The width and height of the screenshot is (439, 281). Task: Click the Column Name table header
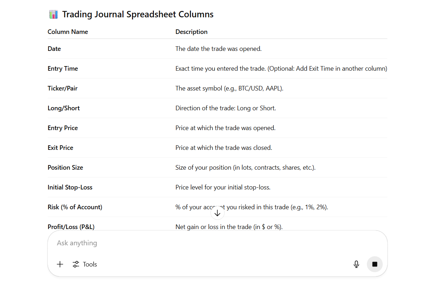click(68, 32)
